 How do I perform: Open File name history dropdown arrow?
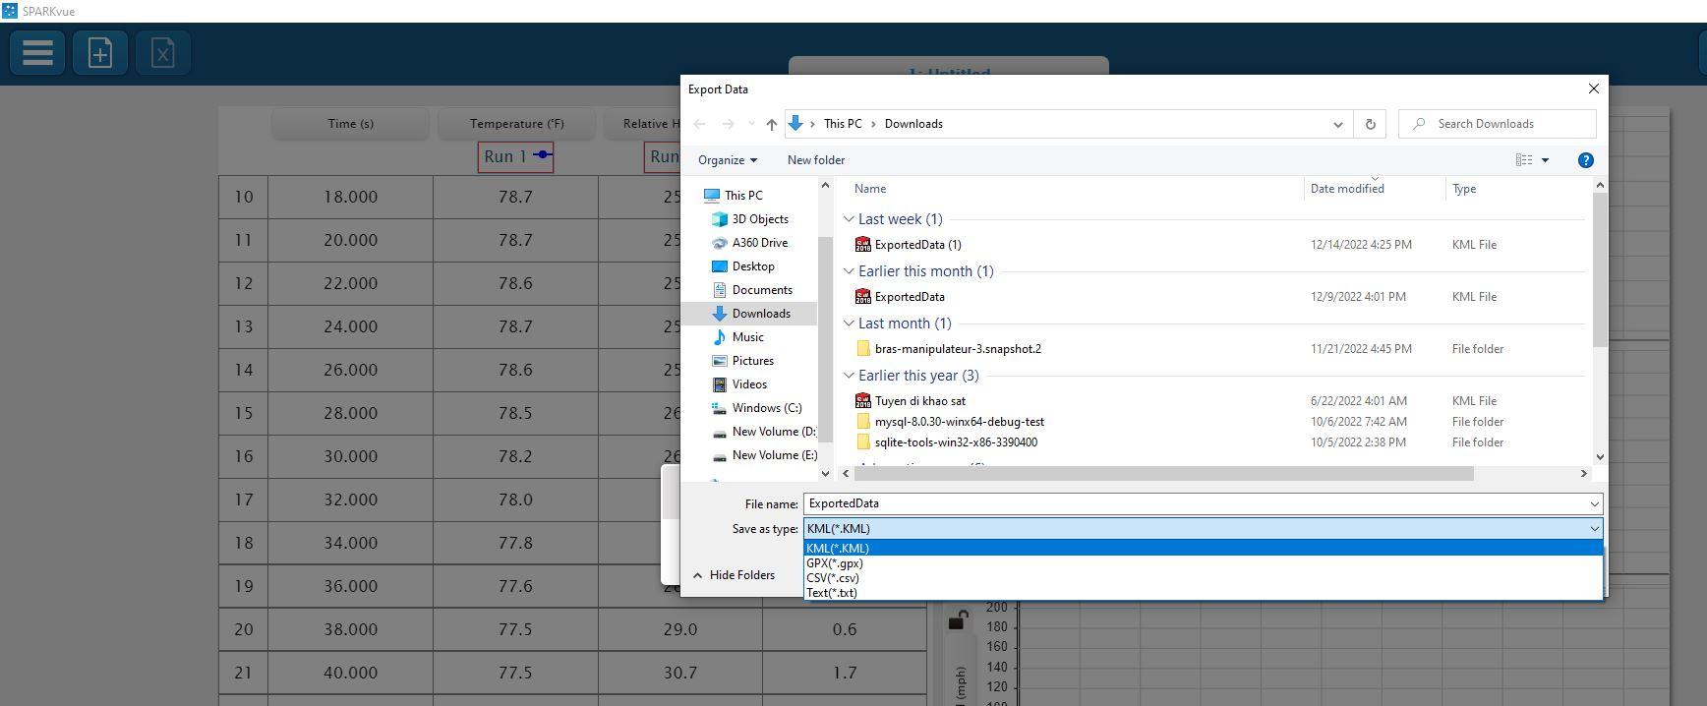pyautogui.click(x=1594, y=503)
